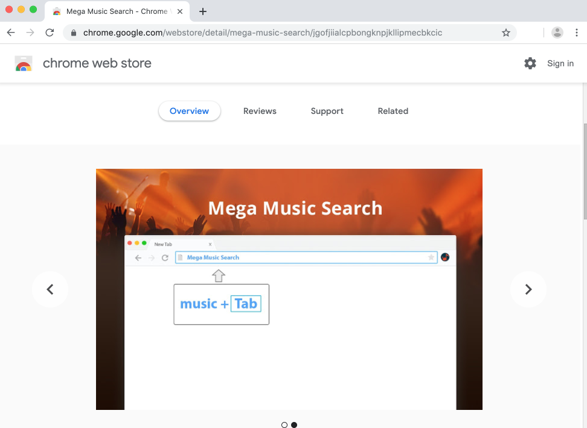The height and width of the screenshot is (428, 587).
Task: Open a new tab with the plus button
Action: 202,11
